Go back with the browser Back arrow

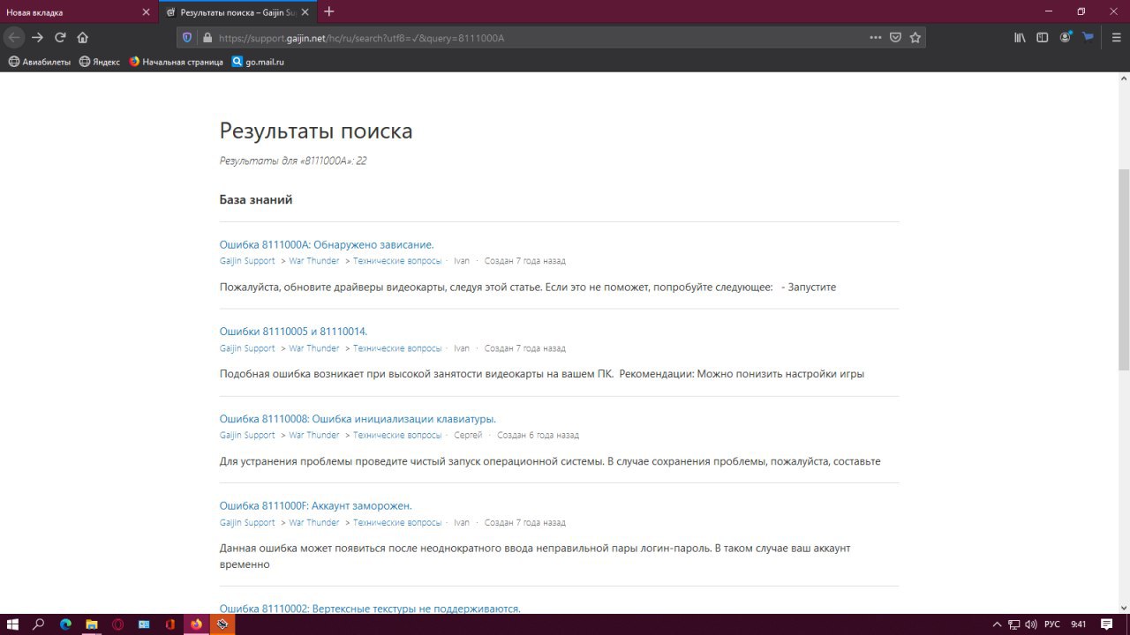14,37
